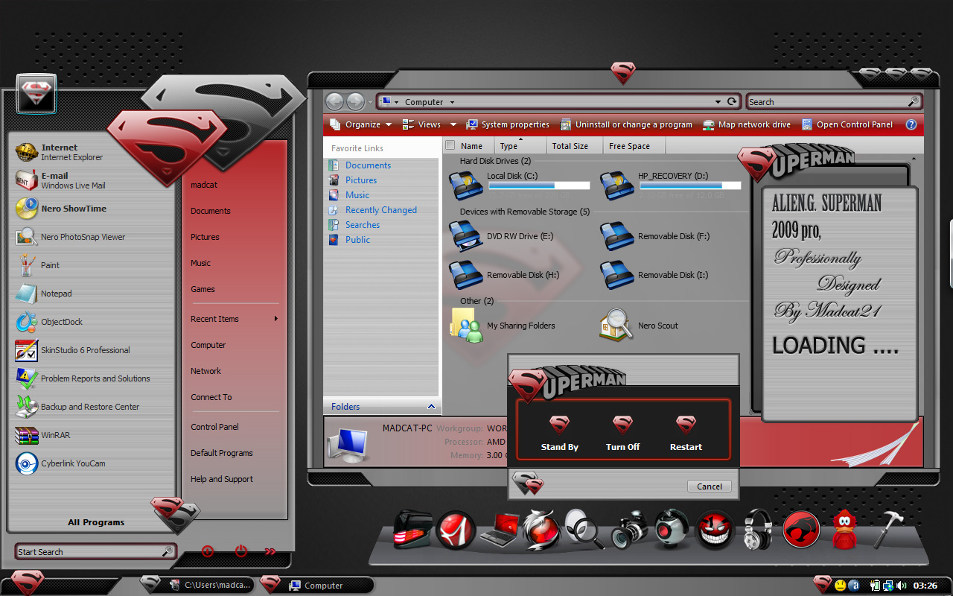The image size is (953, 596).
Task: Open the recent pages dropdown arrow
Action: pos(371,102)
